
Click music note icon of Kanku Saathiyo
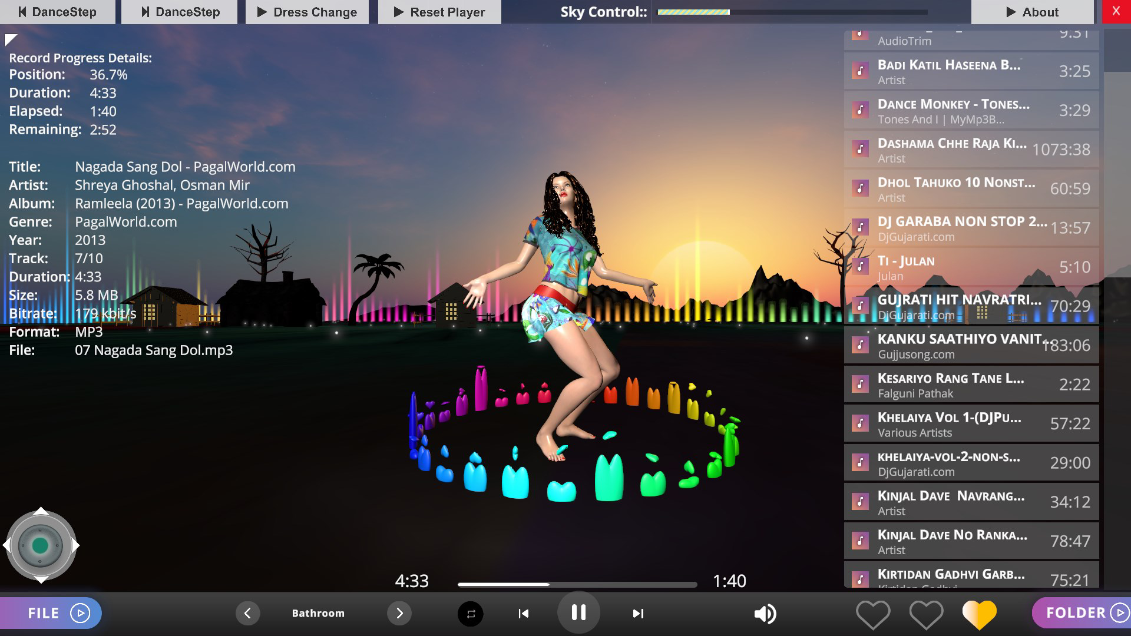pos(860,345)
